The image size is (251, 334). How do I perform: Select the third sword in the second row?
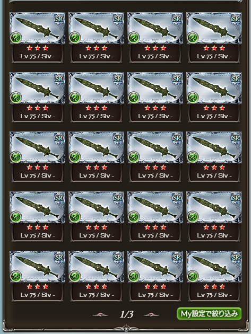pos(155,88)
